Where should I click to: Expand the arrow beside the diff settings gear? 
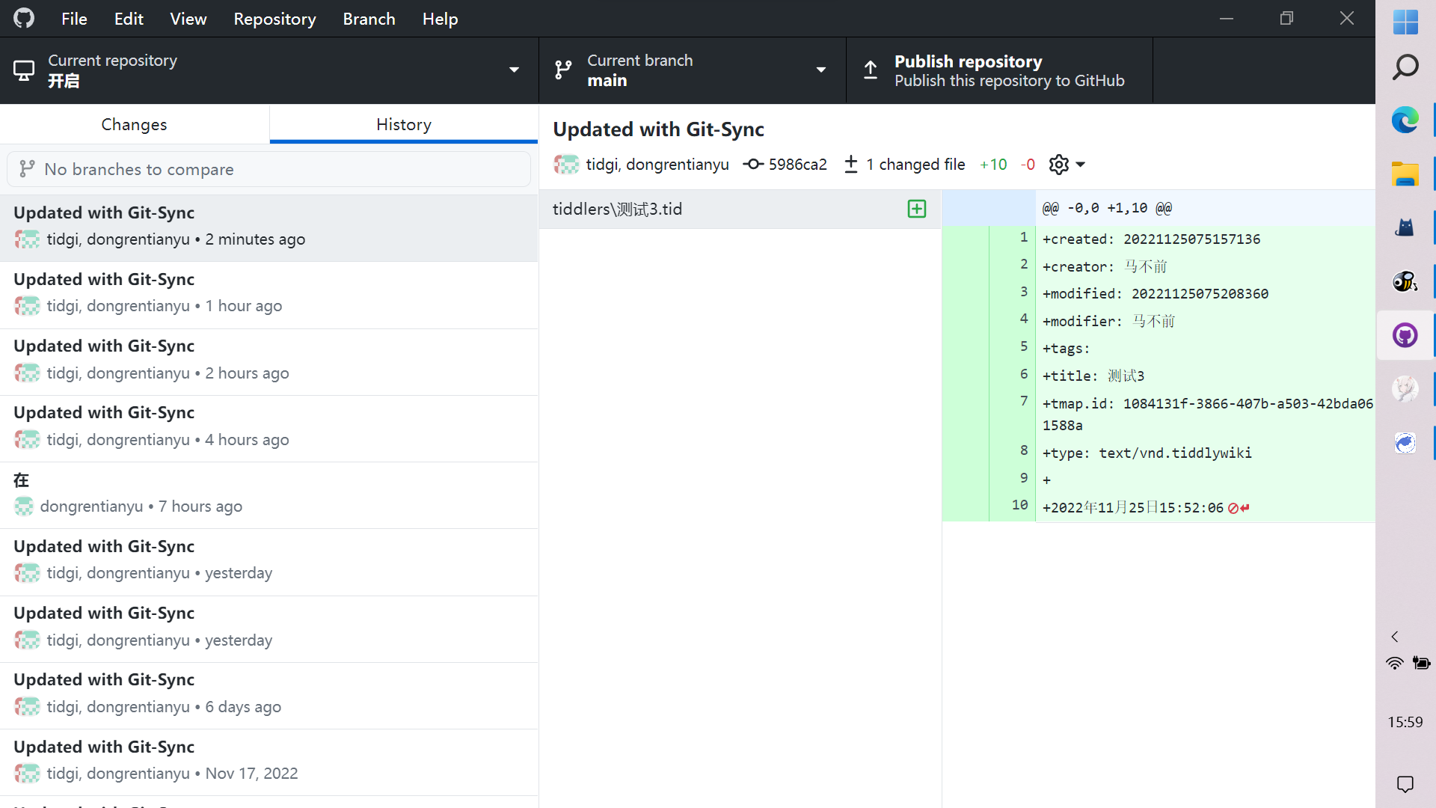pos(1080,165)
